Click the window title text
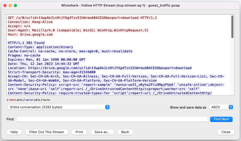241x141 pixels. (x=121, y=5)
